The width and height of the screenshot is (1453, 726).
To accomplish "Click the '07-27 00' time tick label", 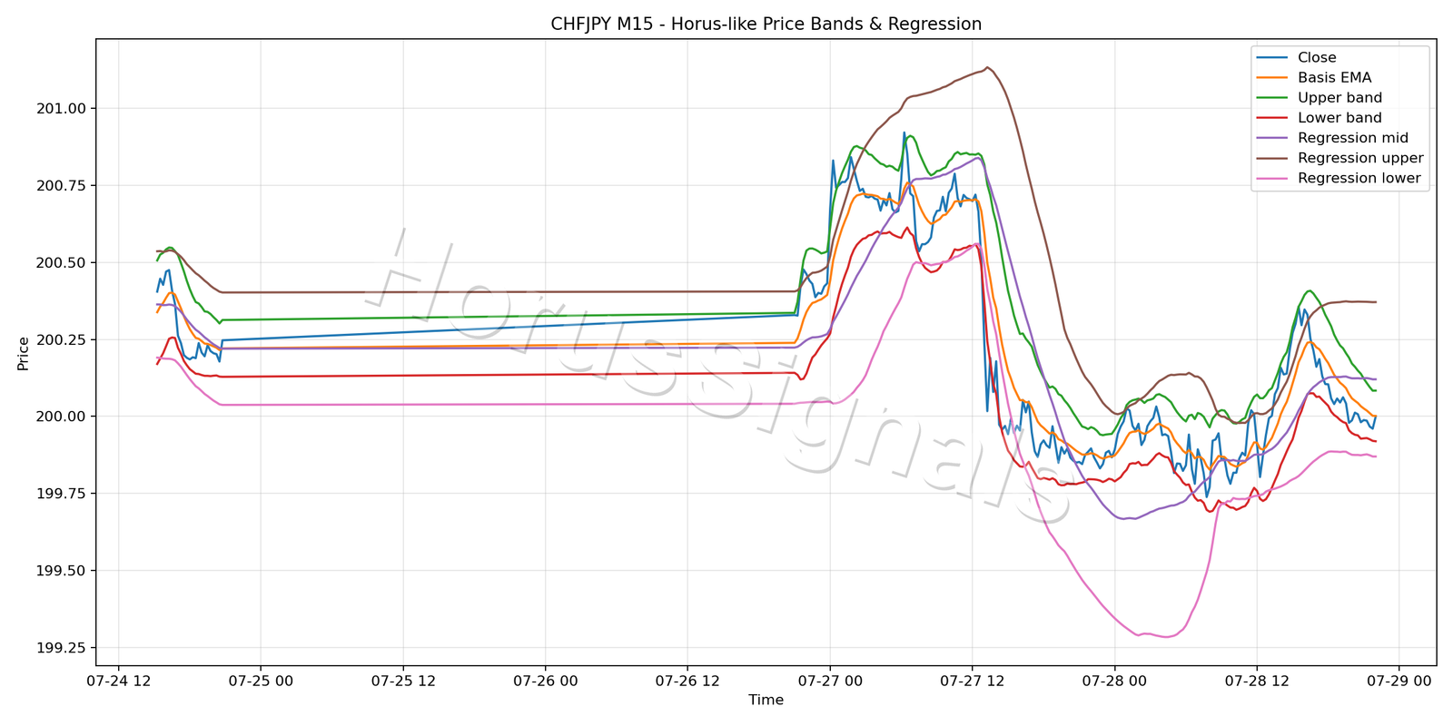I will (830, 681).
